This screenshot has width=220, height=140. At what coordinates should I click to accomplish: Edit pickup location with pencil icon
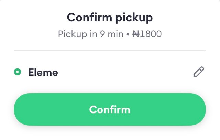point(199,72)
